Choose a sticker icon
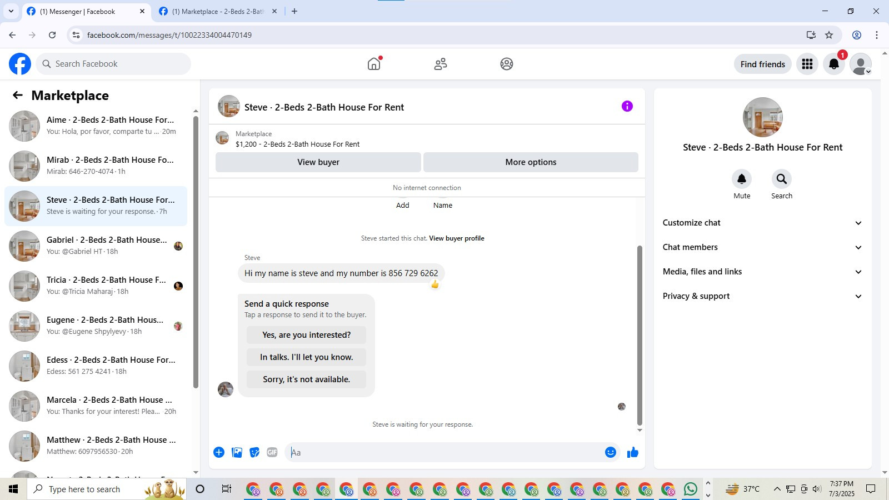This screenshot has height=500, width=889. [254, 452]
